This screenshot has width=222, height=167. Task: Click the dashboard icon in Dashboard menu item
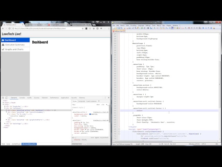[3, 40]
